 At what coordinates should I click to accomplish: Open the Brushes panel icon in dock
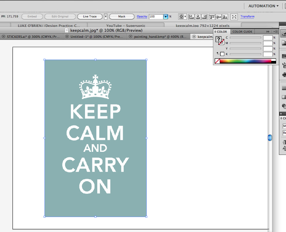pyautogui.click(x=284, y=65)
